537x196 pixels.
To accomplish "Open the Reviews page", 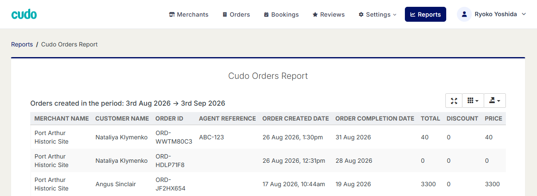I will click(329, 14).
